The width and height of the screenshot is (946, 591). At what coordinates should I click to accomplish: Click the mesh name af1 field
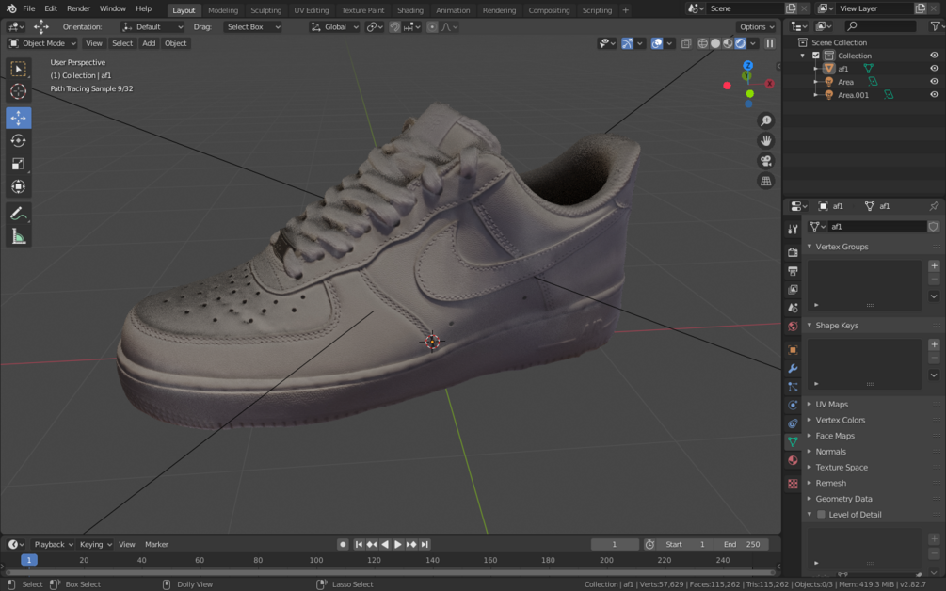878,227
